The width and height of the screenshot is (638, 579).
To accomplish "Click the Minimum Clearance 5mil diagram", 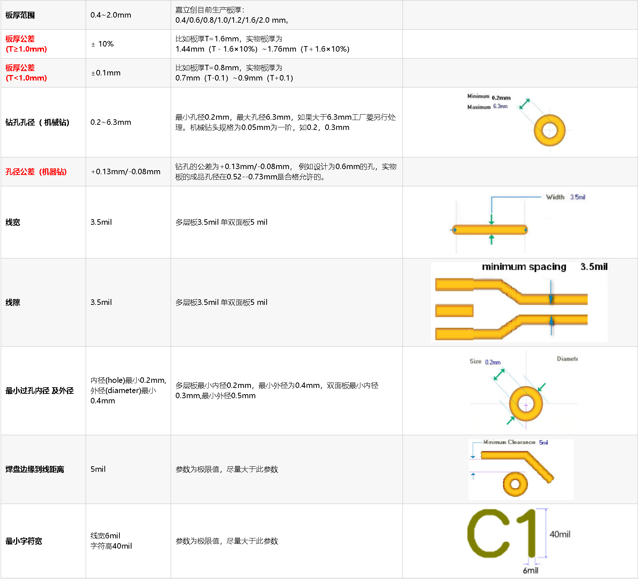I will (521, 469).
